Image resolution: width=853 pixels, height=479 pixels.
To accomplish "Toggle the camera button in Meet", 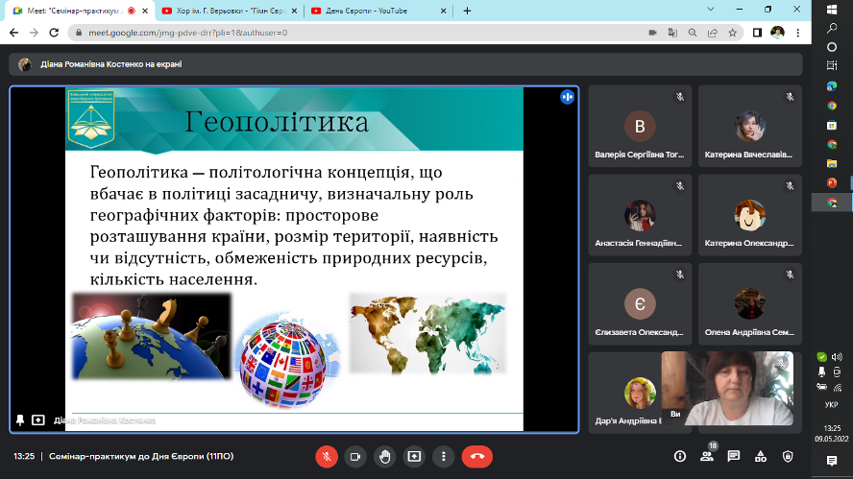I will click(x=355, y=456).
